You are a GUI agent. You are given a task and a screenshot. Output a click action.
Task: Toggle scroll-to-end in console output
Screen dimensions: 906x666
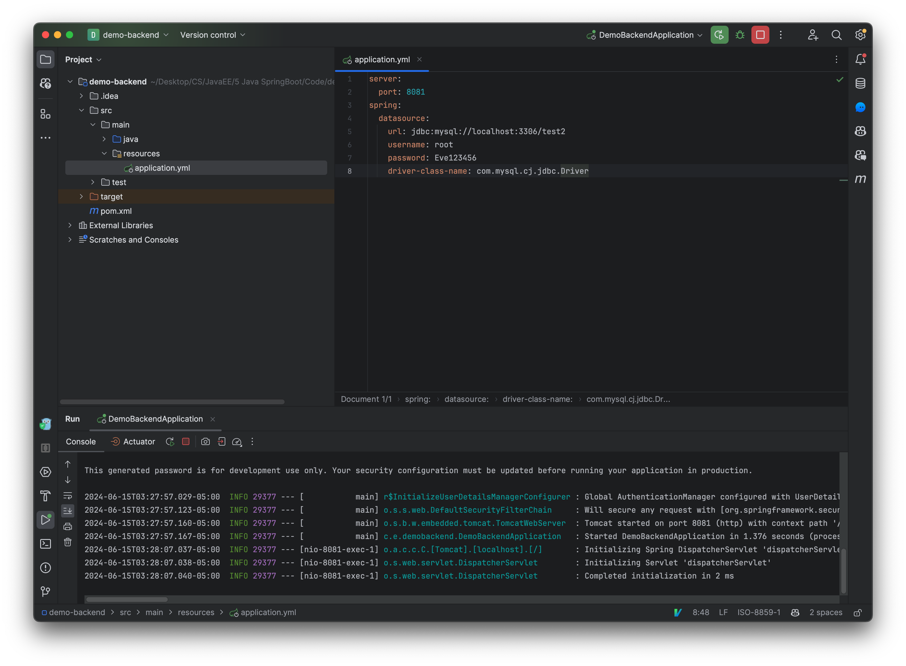[x=68, y=511]
